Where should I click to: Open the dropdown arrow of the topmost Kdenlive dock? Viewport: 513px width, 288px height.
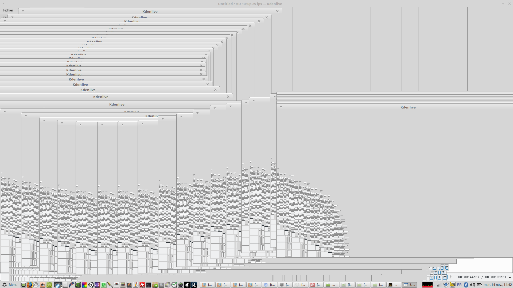[23, 11]
